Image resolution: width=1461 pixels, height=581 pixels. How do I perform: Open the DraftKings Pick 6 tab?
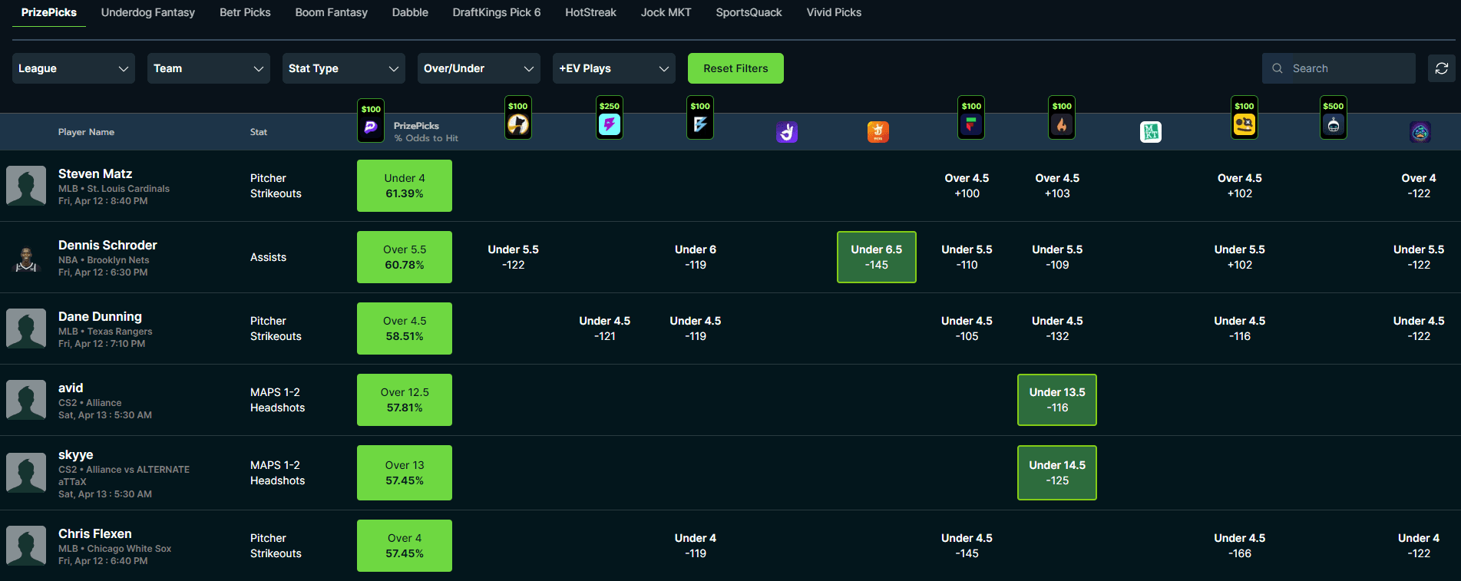click(496, 12)
